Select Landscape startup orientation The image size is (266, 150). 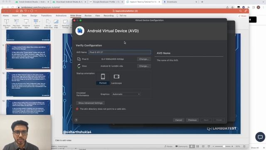click(116, 79)
